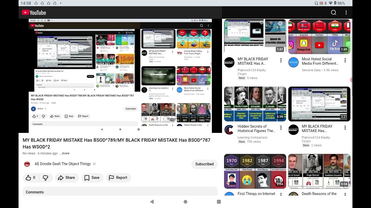Open the 'MY BLACK FRIDAY MISTAKE Has A...' title
This screenshot has height=208, width=371.
(x=253, y=61)
